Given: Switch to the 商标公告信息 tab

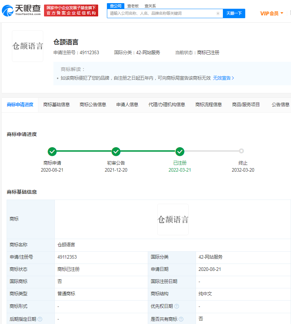Looking at the screenshot, I should (x=93, y=105).
